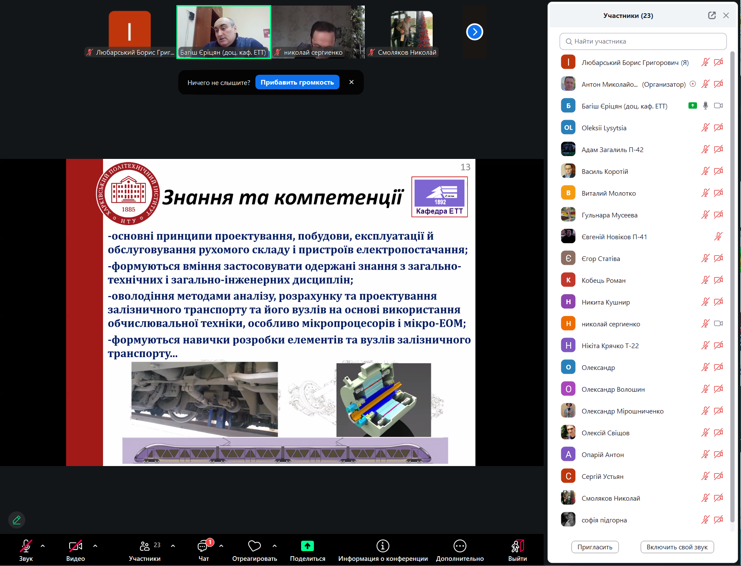
Task: Click recording indicator next to Организатор
Action: click(x=693, y=84)
